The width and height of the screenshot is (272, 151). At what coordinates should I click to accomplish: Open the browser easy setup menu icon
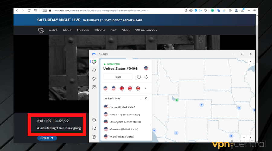coord(254,11)
